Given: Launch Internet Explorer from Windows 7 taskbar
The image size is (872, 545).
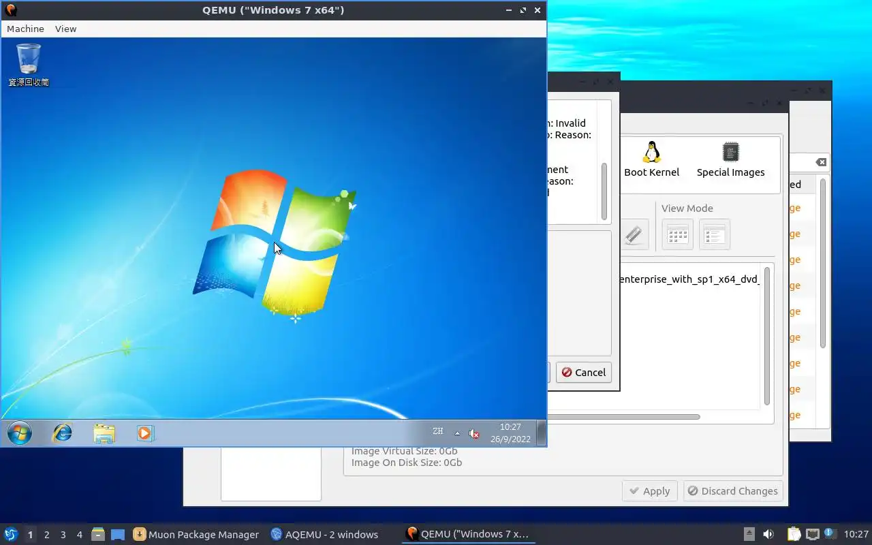Looking at the screenshot, I should 63,433.
